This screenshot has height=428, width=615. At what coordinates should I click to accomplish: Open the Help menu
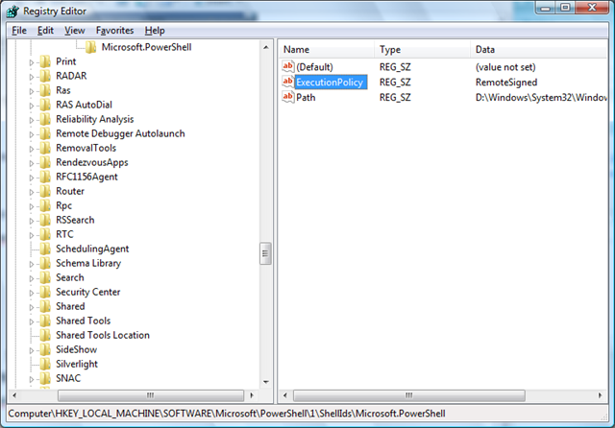[x=155, y=31]
